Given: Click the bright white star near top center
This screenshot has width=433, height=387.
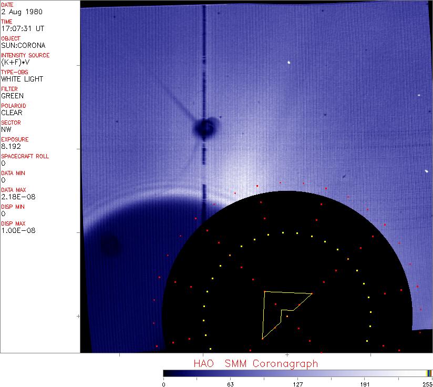Looking at the screenshot, I should pos(288,63).
